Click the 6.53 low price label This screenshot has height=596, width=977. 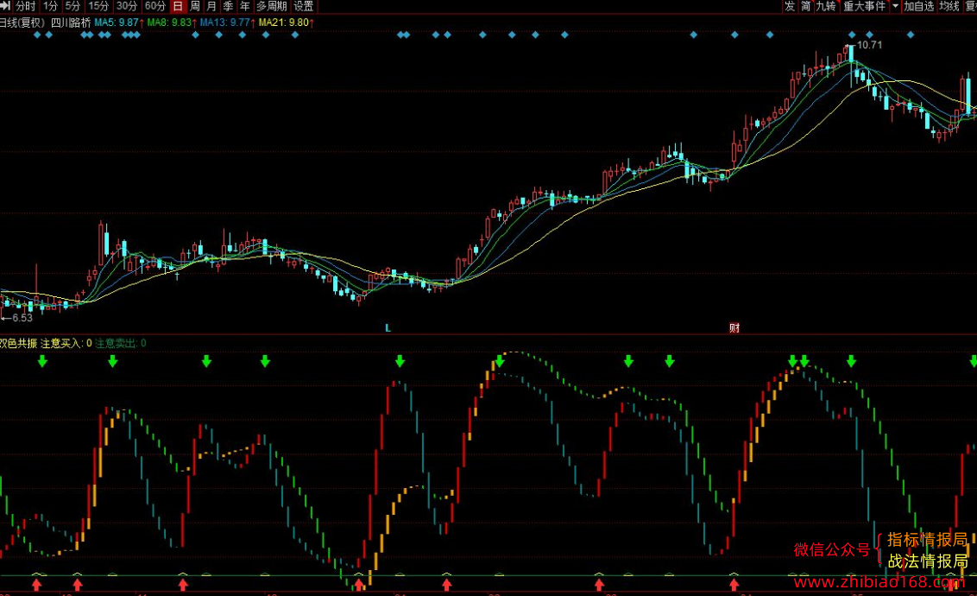point(22,318)
